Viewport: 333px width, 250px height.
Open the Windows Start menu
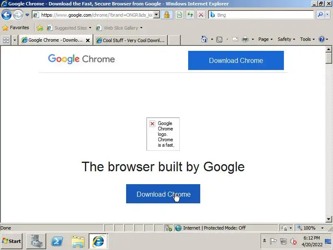[x=12, y=241]
